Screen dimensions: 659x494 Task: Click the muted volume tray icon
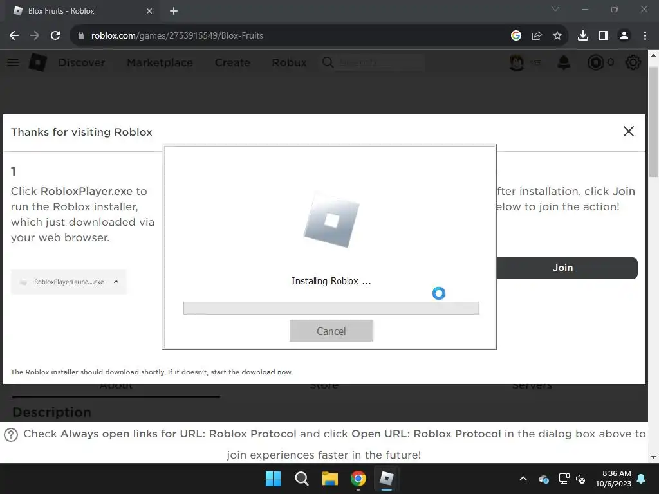pos(581,479)
